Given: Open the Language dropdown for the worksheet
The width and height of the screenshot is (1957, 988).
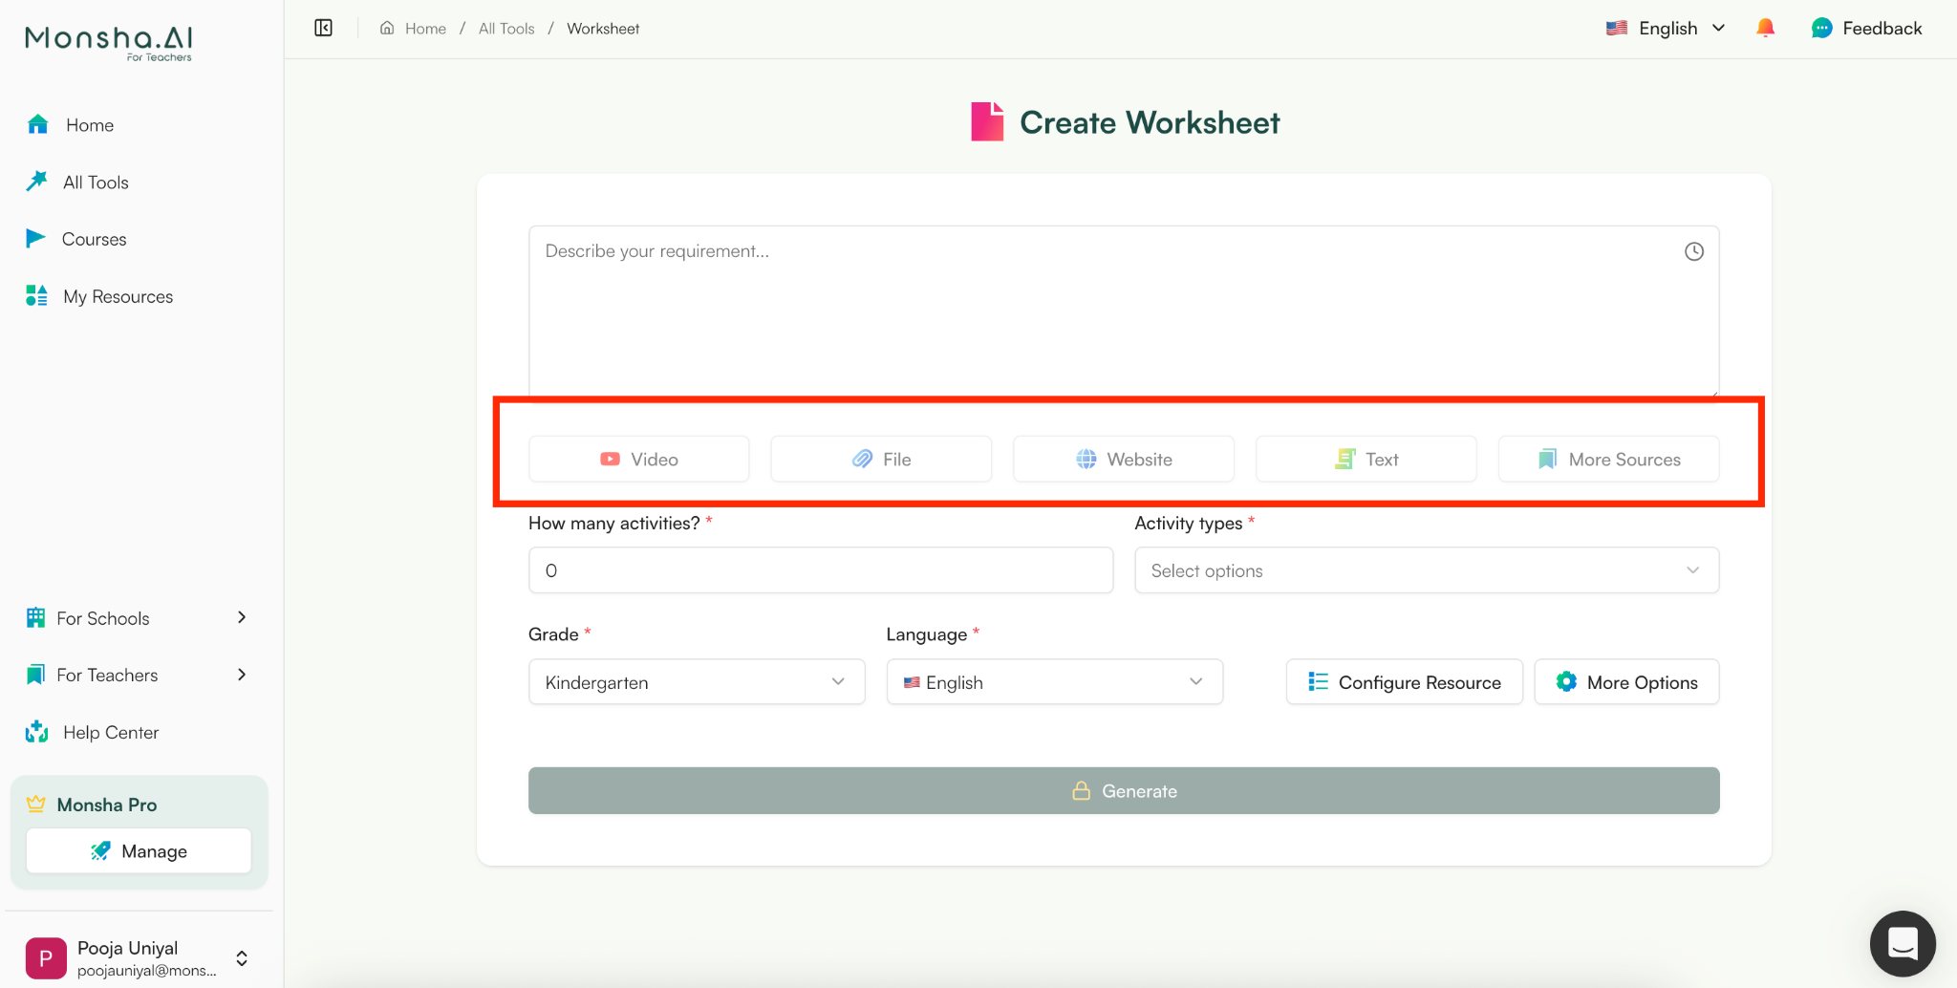Looking at the screenshot, I should pos(1053,681).
